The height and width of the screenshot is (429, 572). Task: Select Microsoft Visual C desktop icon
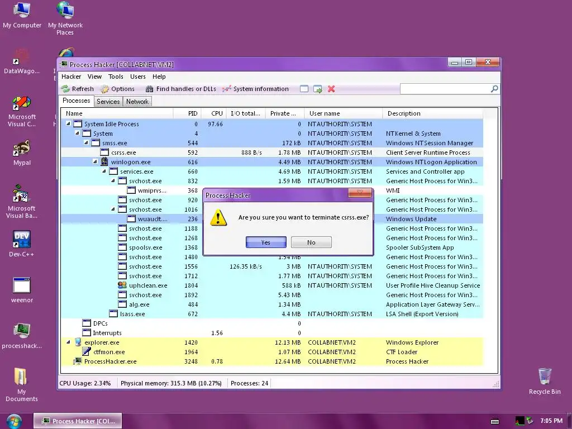coord(22,111)
